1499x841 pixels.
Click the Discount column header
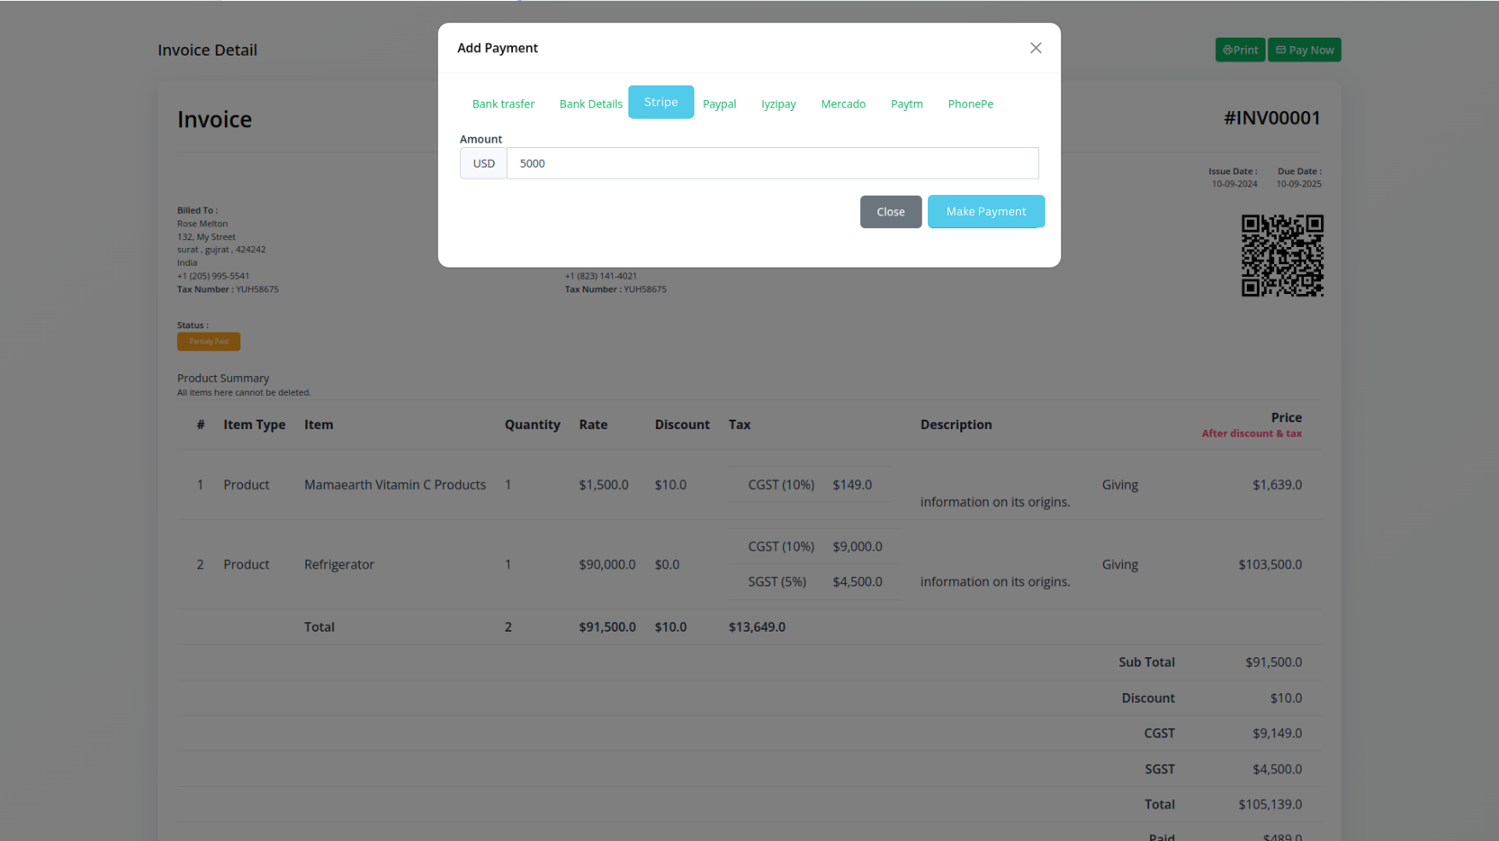tap(682, 425)
